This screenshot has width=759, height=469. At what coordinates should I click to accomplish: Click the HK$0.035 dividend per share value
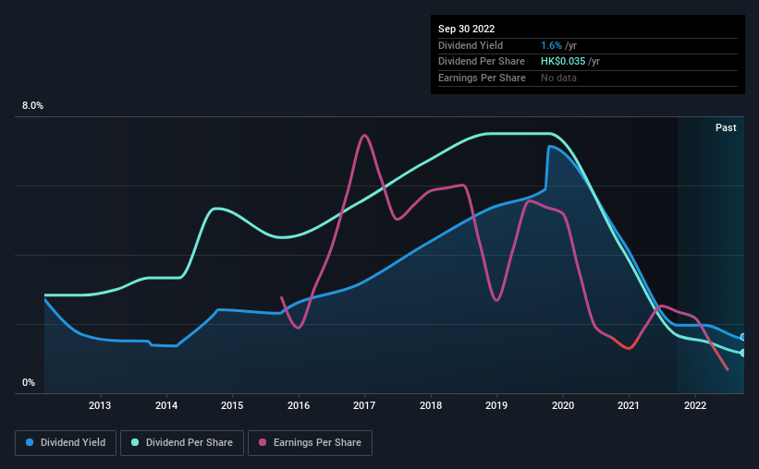pos(563,62)
